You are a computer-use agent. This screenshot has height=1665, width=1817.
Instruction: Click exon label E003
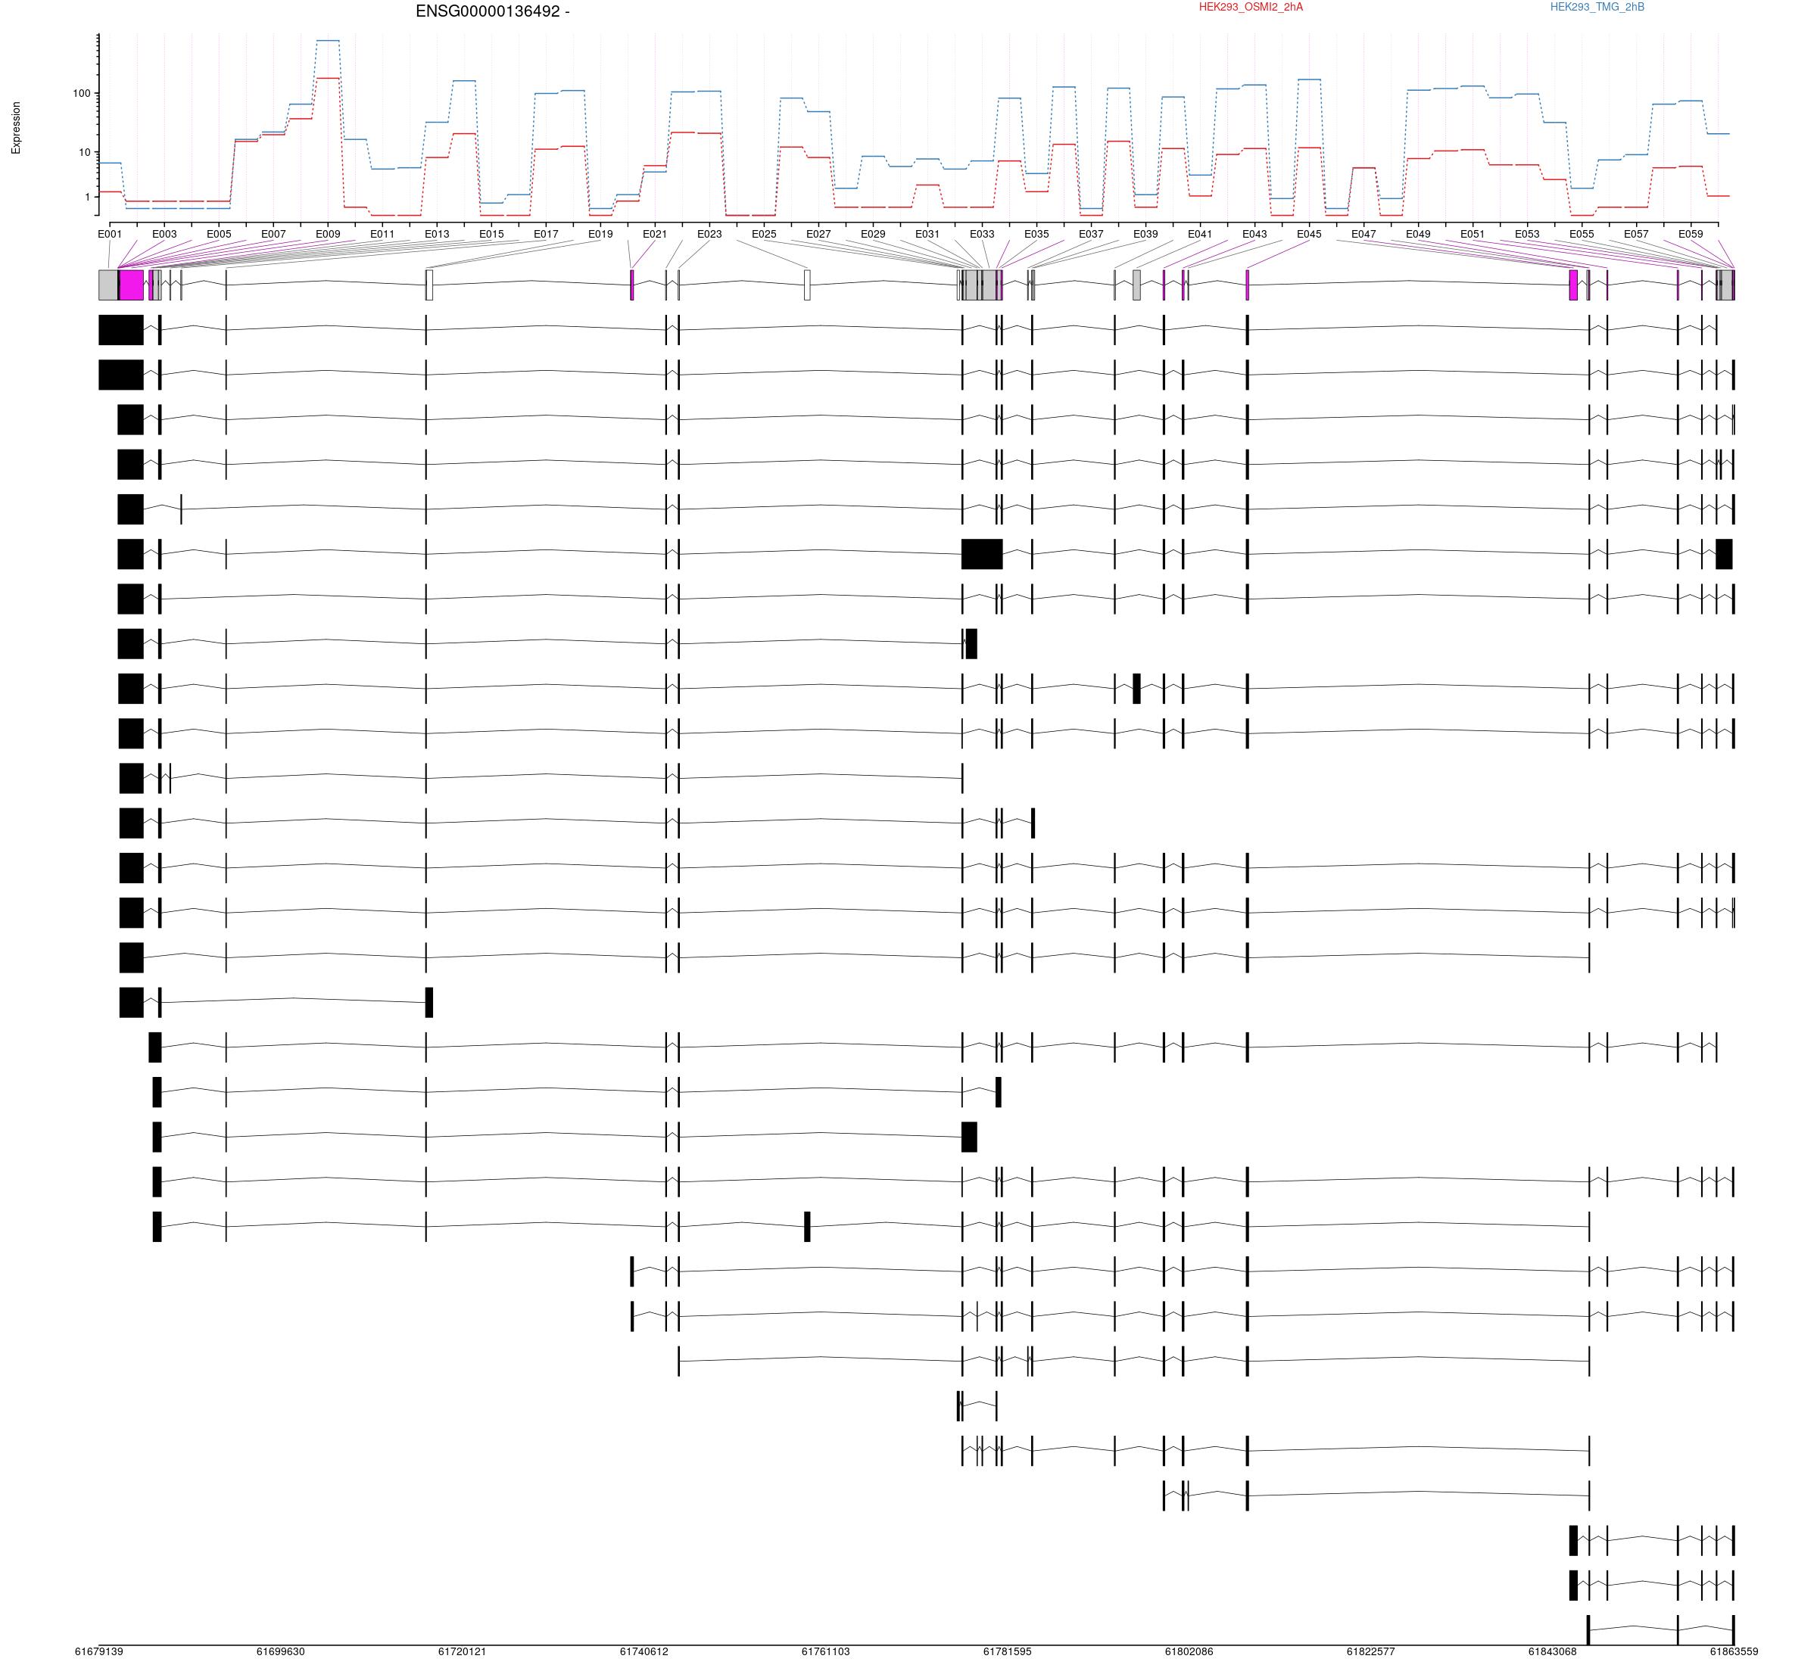(x=164, y=235)
